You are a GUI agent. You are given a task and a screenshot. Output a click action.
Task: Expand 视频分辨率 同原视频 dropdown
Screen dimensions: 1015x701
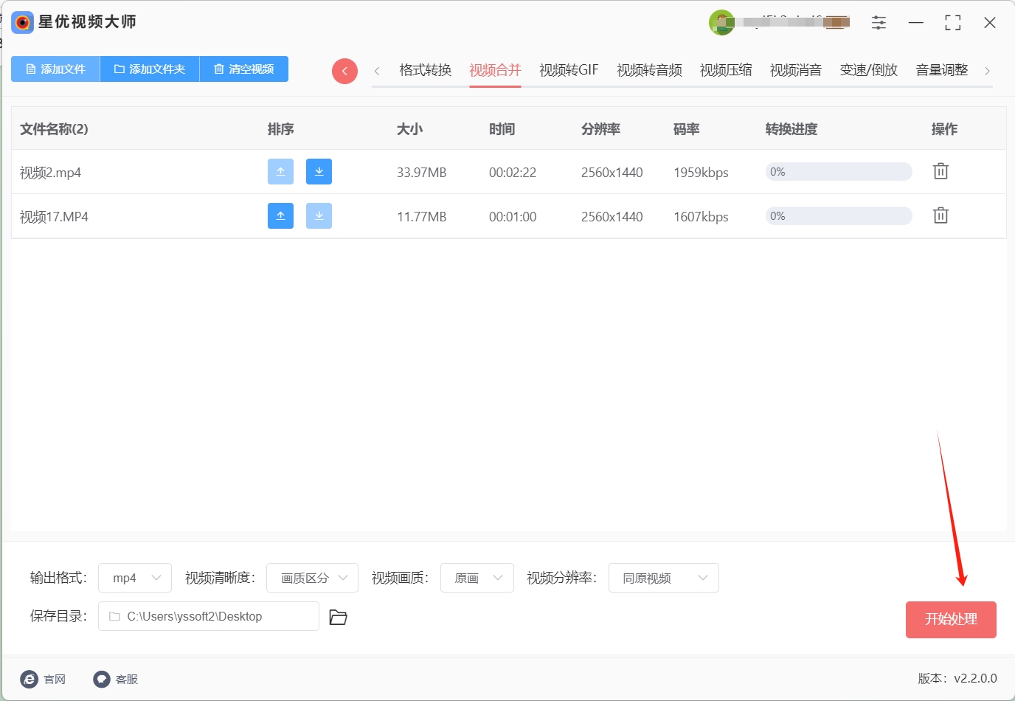point(664,578)
